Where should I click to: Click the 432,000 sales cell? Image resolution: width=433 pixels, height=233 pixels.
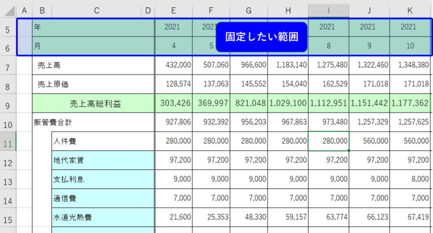pos(173,65)
